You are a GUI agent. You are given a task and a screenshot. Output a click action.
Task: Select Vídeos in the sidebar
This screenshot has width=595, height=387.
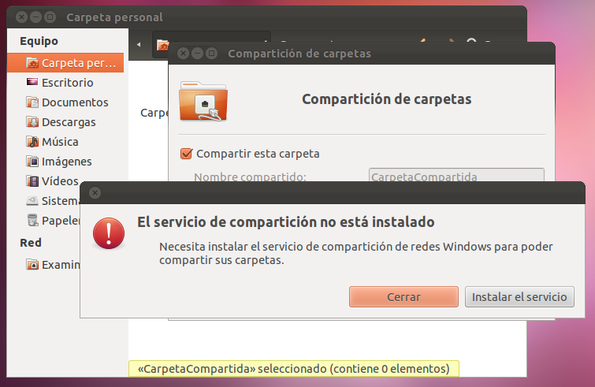pos(52,181)
